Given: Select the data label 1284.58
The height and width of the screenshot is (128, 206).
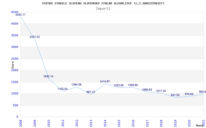Looking at the screenshot, I should pyautogui.click(x=76, y=85).
